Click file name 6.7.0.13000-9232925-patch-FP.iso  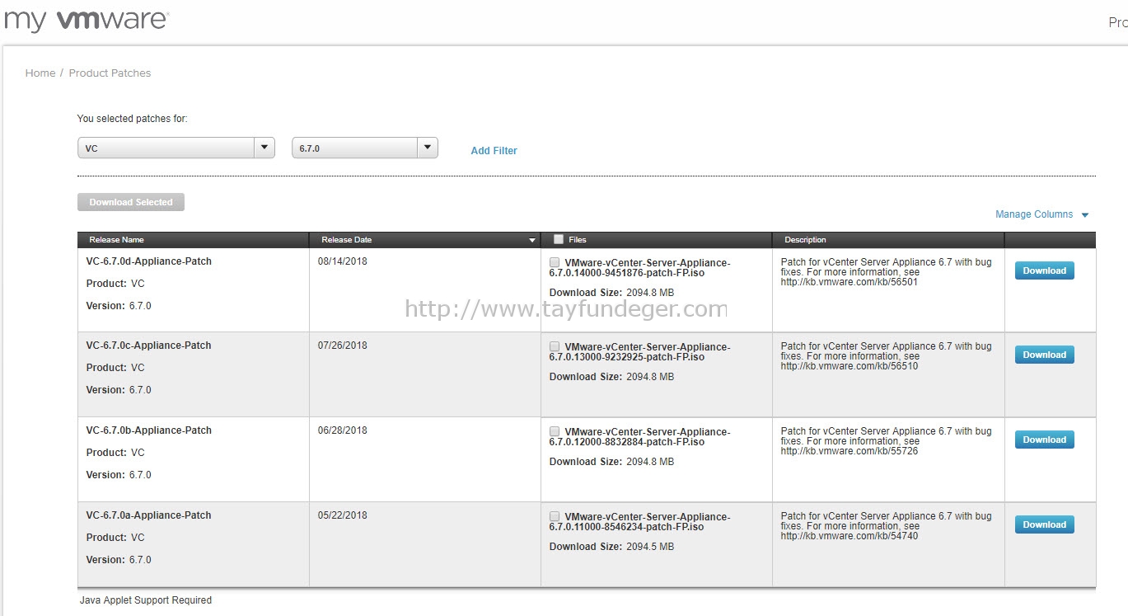pos(639,352)
